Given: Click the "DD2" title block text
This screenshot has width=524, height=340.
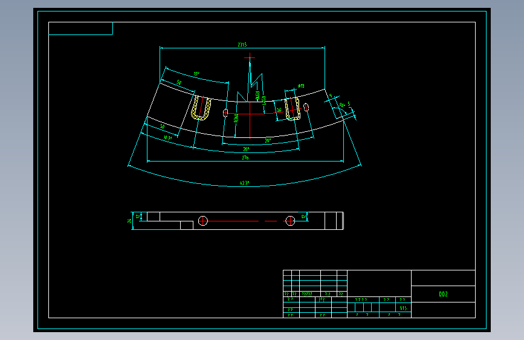Looking at the screenshot, I should (x=443, y=294).
